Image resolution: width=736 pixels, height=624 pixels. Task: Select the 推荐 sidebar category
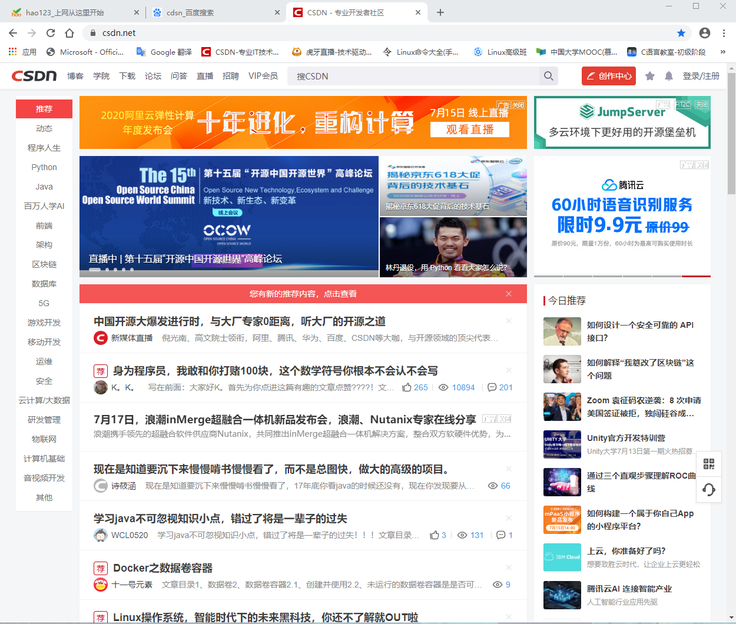point(44,109)
